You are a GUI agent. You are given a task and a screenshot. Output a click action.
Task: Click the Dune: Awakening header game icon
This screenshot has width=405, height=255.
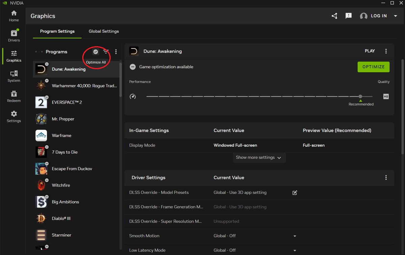pos(134,51)
